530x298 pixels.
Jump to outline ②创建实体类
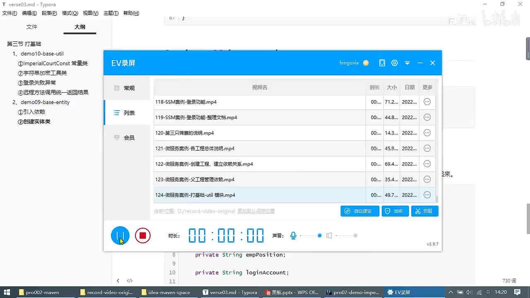[x=34, y=122]
